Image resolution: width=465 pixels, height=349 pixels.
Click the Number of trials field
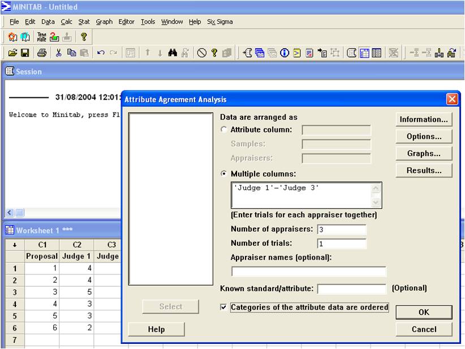342,244
